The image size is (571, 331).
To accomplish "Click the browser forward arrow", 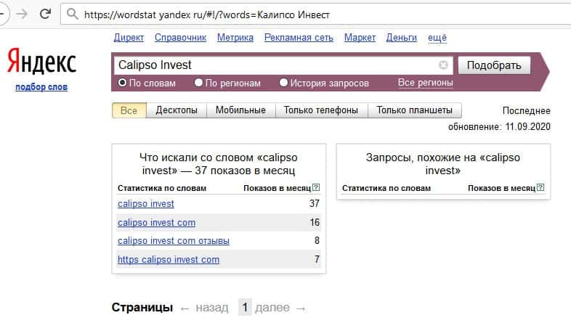I will coord(23,14).
